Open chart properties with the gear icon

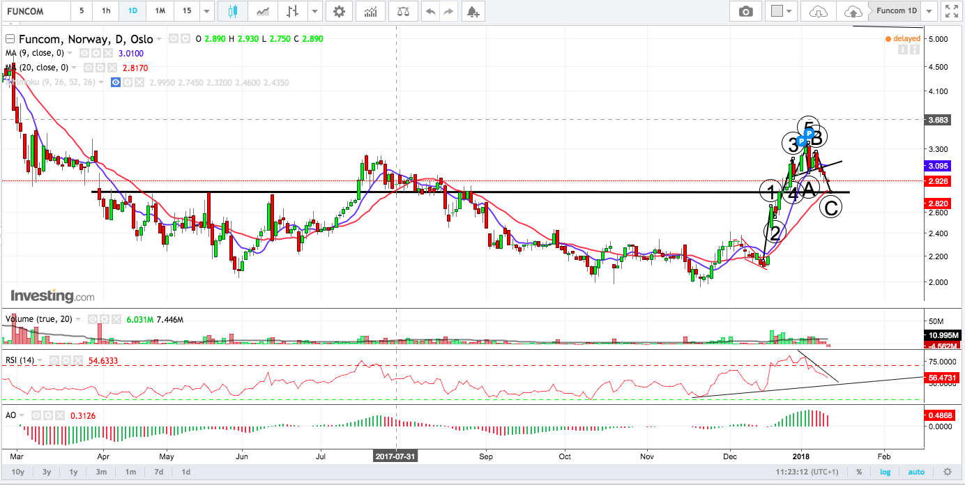pyautogui.click(x=339, y=11)
